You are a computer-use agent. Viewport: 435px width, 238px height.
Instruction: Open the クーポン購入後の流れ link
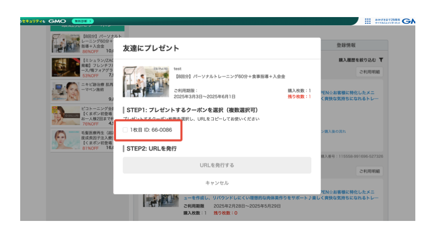click(333, 131)
